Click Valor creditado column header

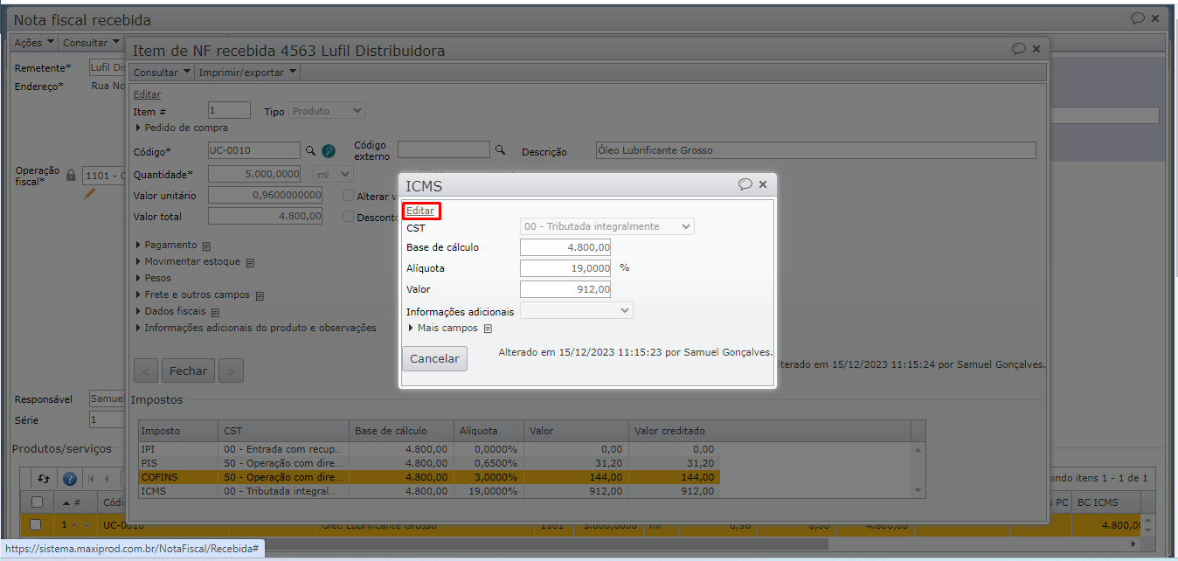point(669,431)
